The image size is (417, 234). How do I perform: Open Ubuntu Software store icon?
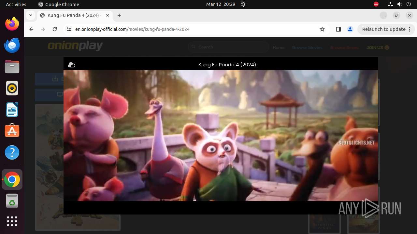(12, 131)
